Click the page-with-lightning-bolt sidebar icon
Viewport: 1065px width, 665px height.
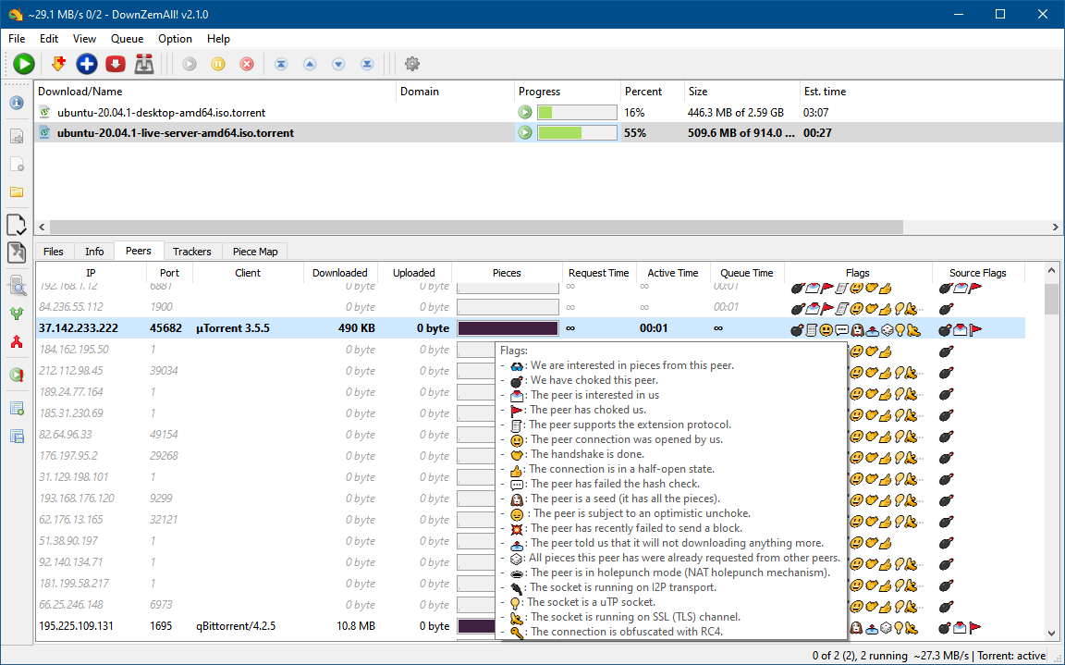[17, 252]
